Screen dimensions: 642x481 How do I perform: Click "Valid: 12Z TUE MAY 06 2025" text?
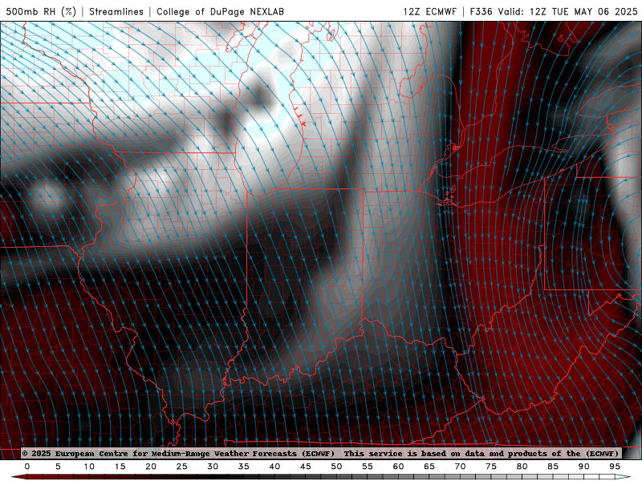click(567, 11)
